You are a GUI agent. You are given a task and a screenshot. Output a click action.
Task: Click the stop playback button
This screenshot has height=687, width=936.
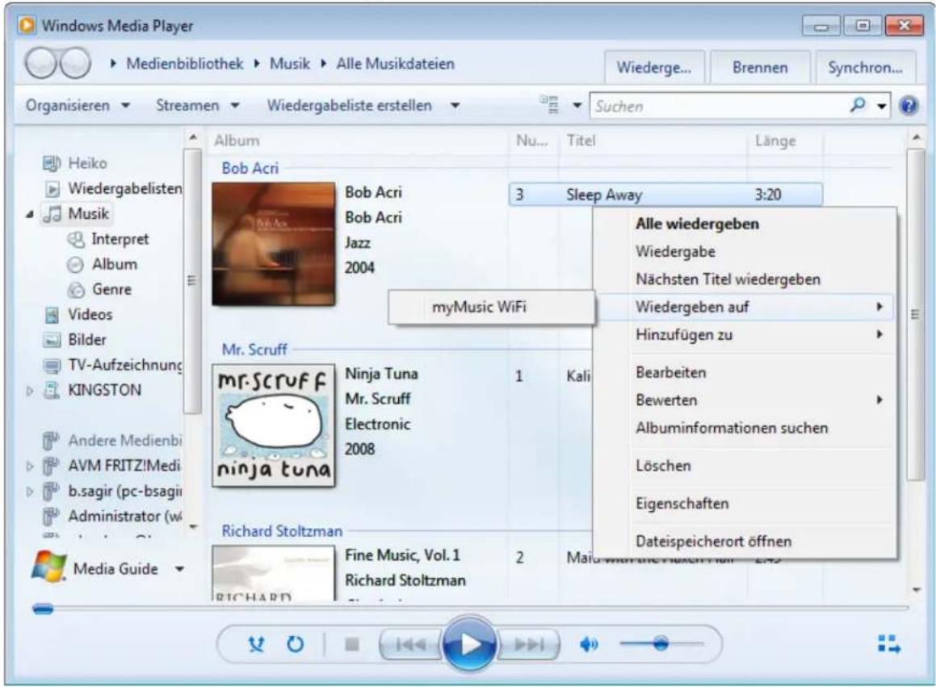point(352,645)
